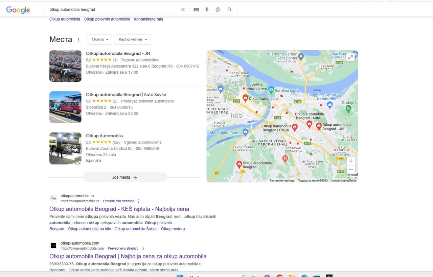The width and height of the screenshot is (433, 277).
Task: Click the Otkup automobila Beograd - JN thumbnail
Action: coord(65,66)
